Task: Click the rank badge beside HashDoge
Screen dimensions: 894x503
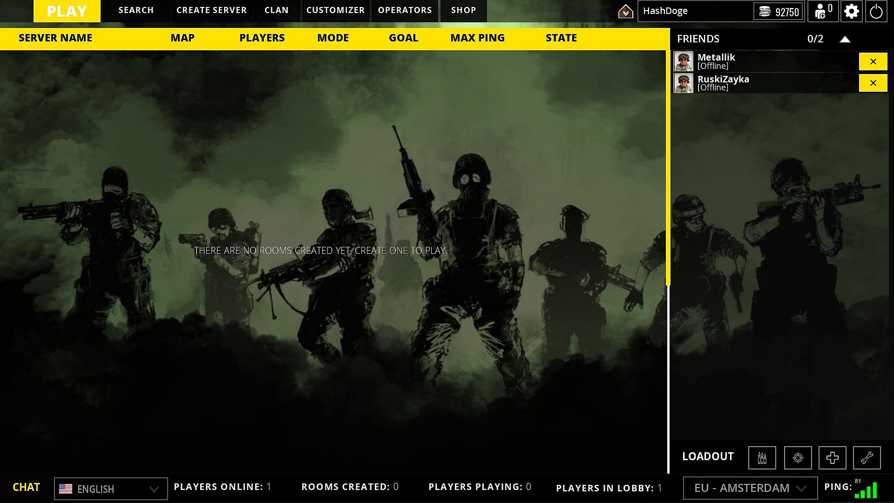Action: (625, 11)
